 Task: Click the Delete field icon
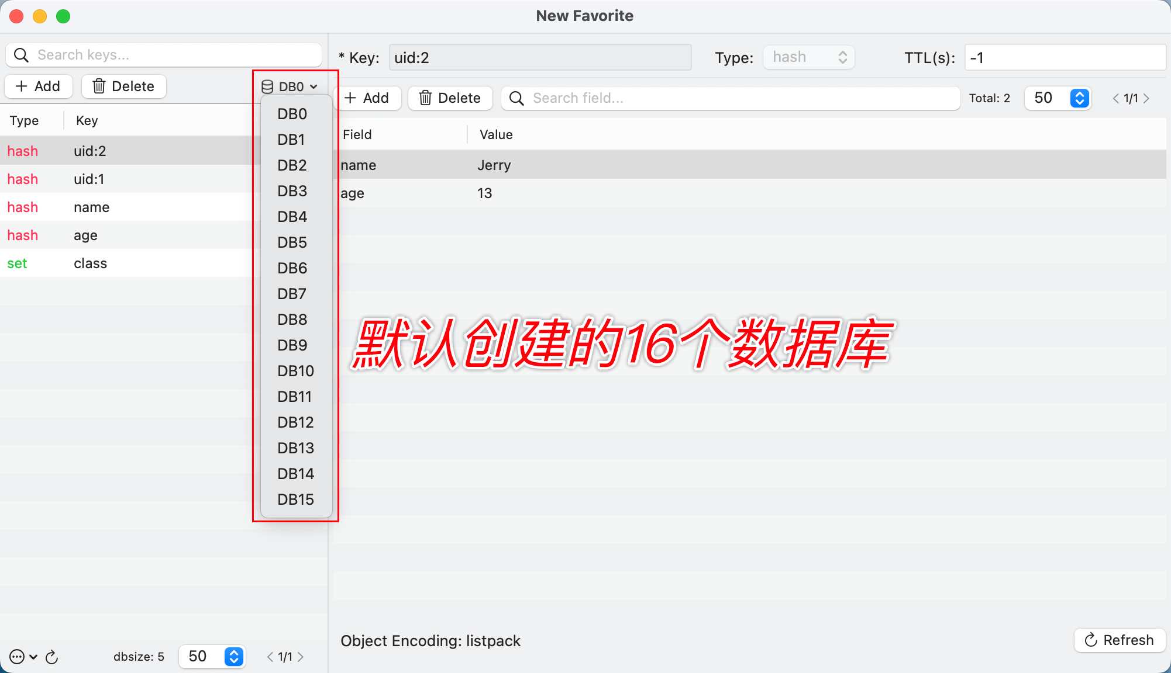pyautogui.click(x=449, y=97)
